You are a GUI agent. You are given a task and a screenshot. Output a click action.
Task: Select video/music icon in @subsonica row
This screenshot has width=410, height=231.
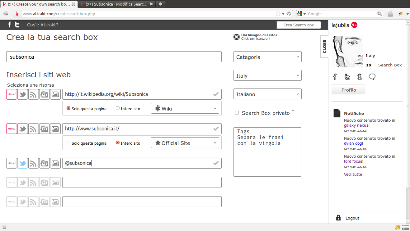(x=45, y=163)
